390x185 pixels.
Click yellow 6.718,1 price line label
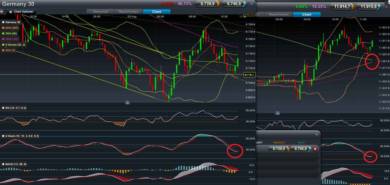pos(249,75)
